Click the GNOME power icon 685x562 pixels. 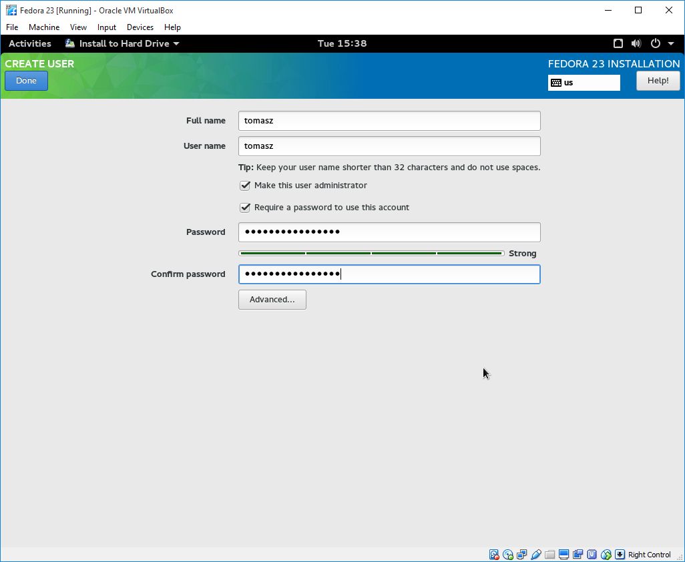coord(656,43)
